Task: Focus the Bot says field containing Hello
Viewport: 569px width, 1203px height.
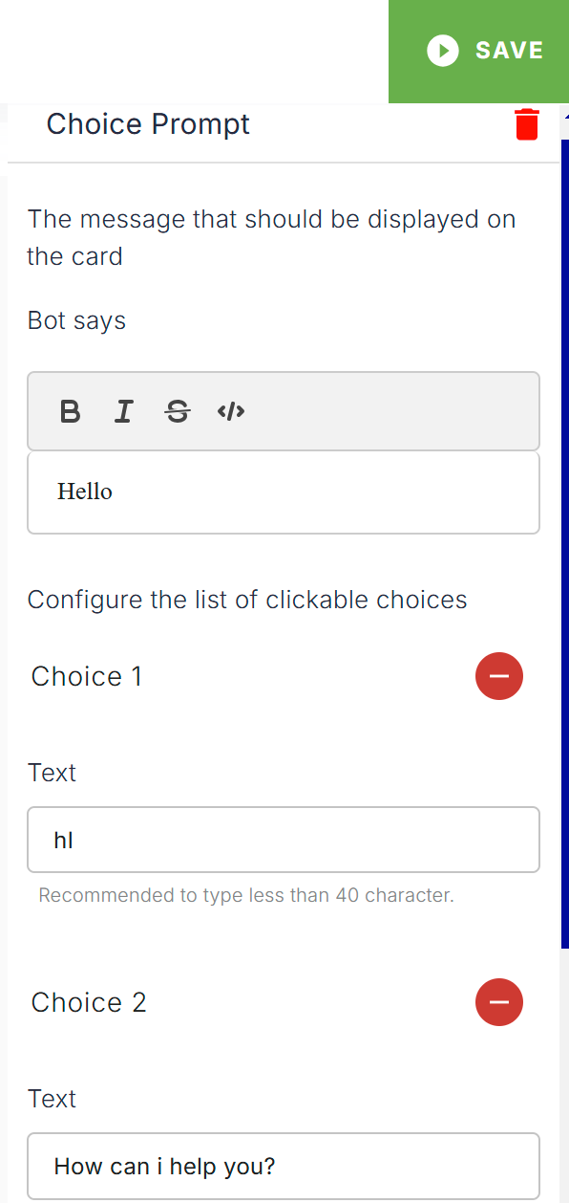Action: click(x=284, y=492)
